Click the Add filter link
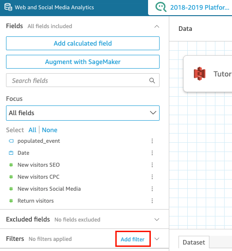The width and height of the screenshot is (232, 251). (132, 239)
